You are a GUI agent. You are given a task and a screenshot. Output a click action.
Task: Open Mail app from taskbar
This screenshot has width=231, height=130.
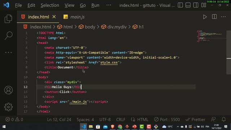click(x=105, y=127)
